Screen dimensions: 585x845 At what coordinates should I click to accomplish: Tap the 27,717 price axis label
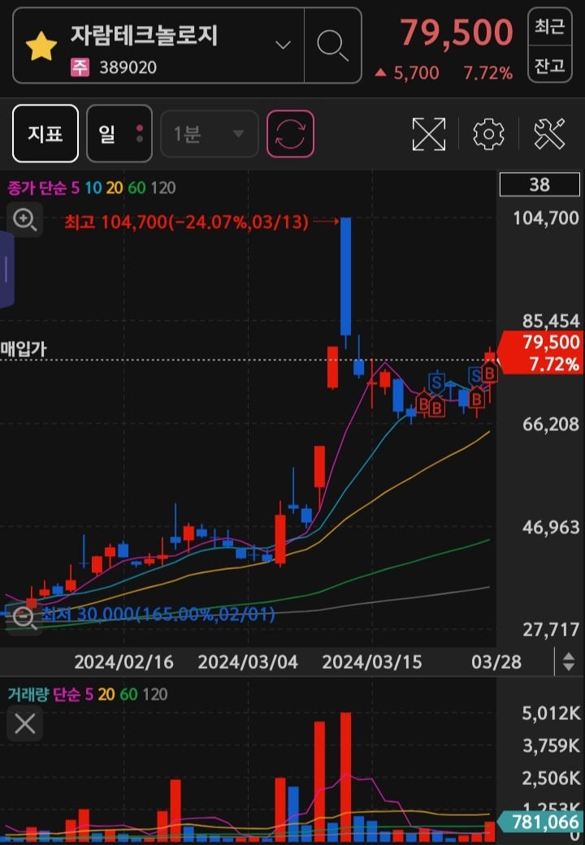[x=551, y=629]
